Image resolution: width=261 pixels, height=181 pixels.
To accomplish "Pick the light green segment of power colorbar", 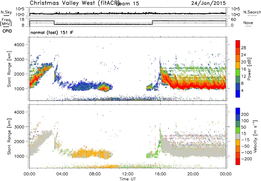I will click(238, 73).
